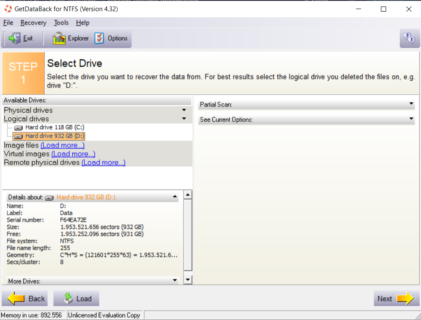421x320 pixels.
Task: Expand the See Current Options dropdown
Action: pyautogui.click(x=411, y=119)
